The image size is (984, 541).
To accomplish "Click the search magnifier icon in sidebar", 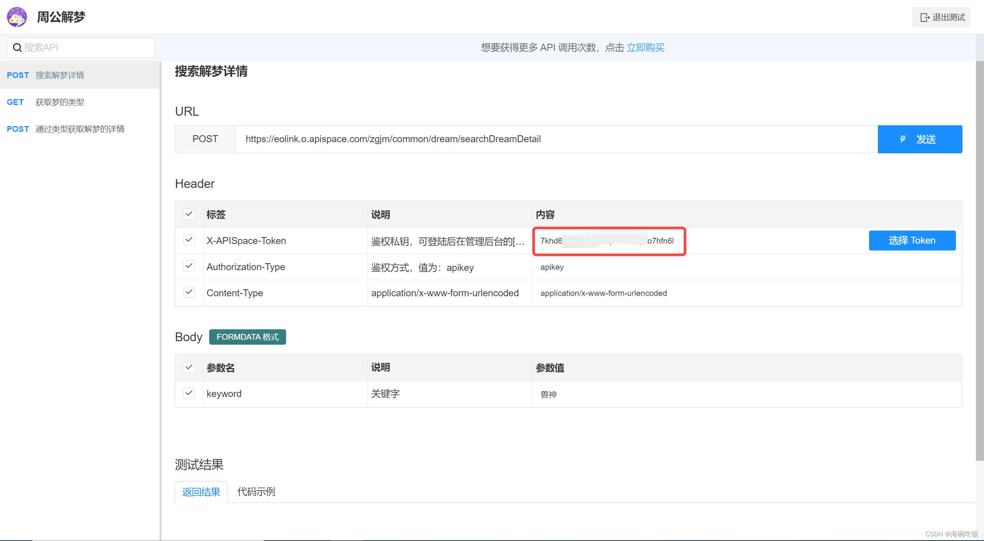I will coord(17,48).
